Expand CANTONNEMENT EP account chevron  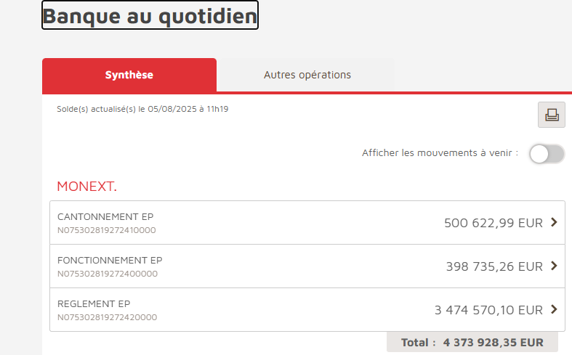554,222
